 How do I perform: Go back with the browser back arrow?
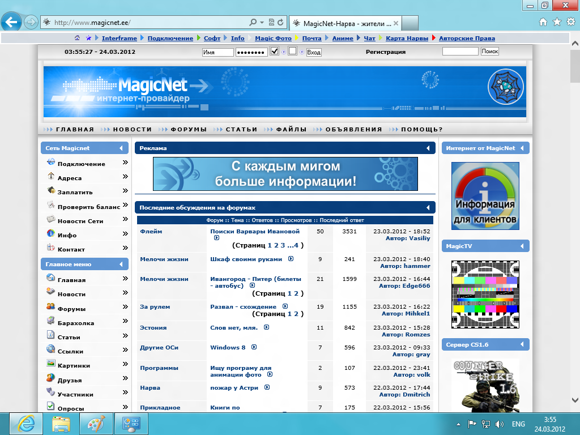click(11, 22)
